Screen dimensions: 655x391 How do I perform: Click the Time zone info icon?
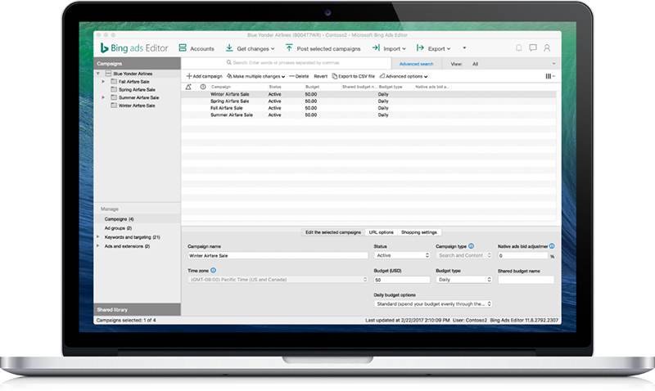click(x=213, y=271)
